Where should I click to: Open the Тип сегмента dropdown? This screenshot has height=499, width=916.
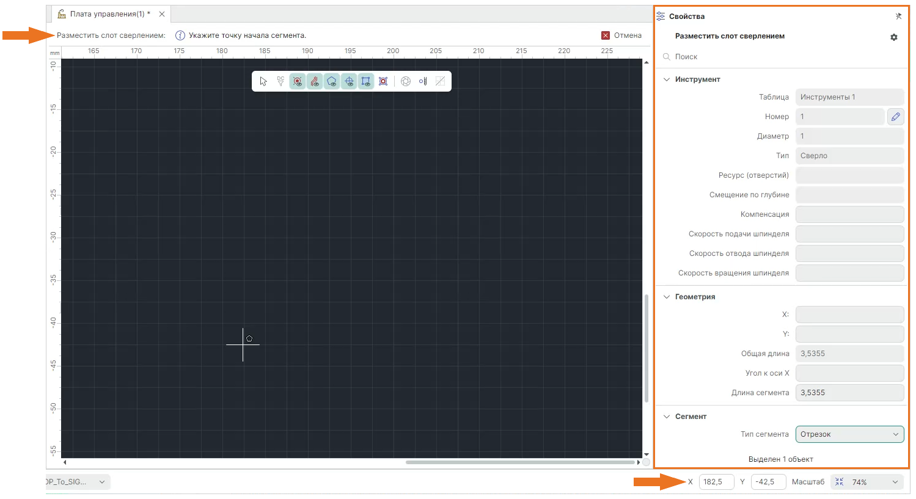(x=849, y=434)
